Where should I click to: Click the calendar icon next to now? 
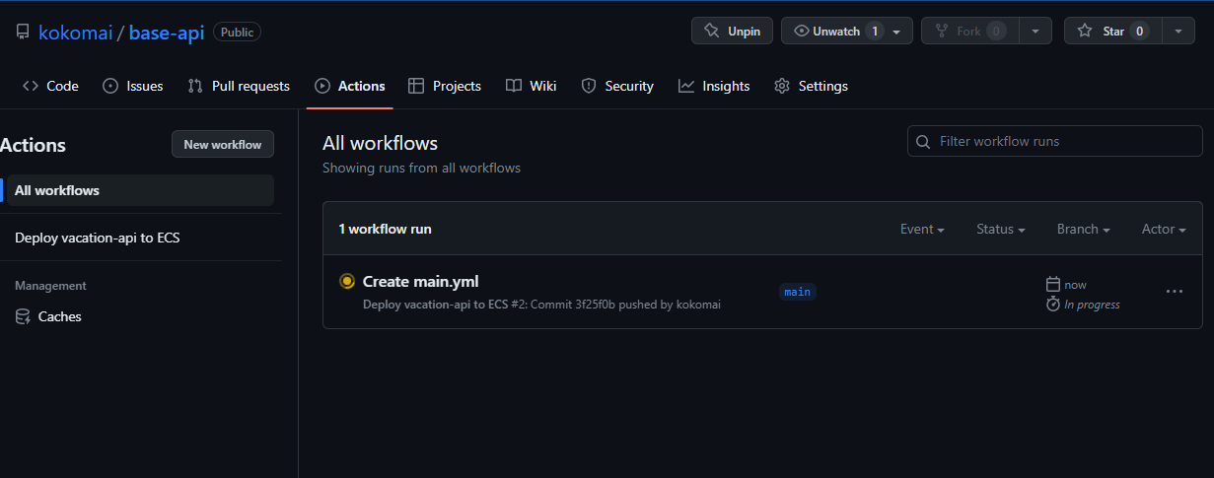[x=1053, y=284]
